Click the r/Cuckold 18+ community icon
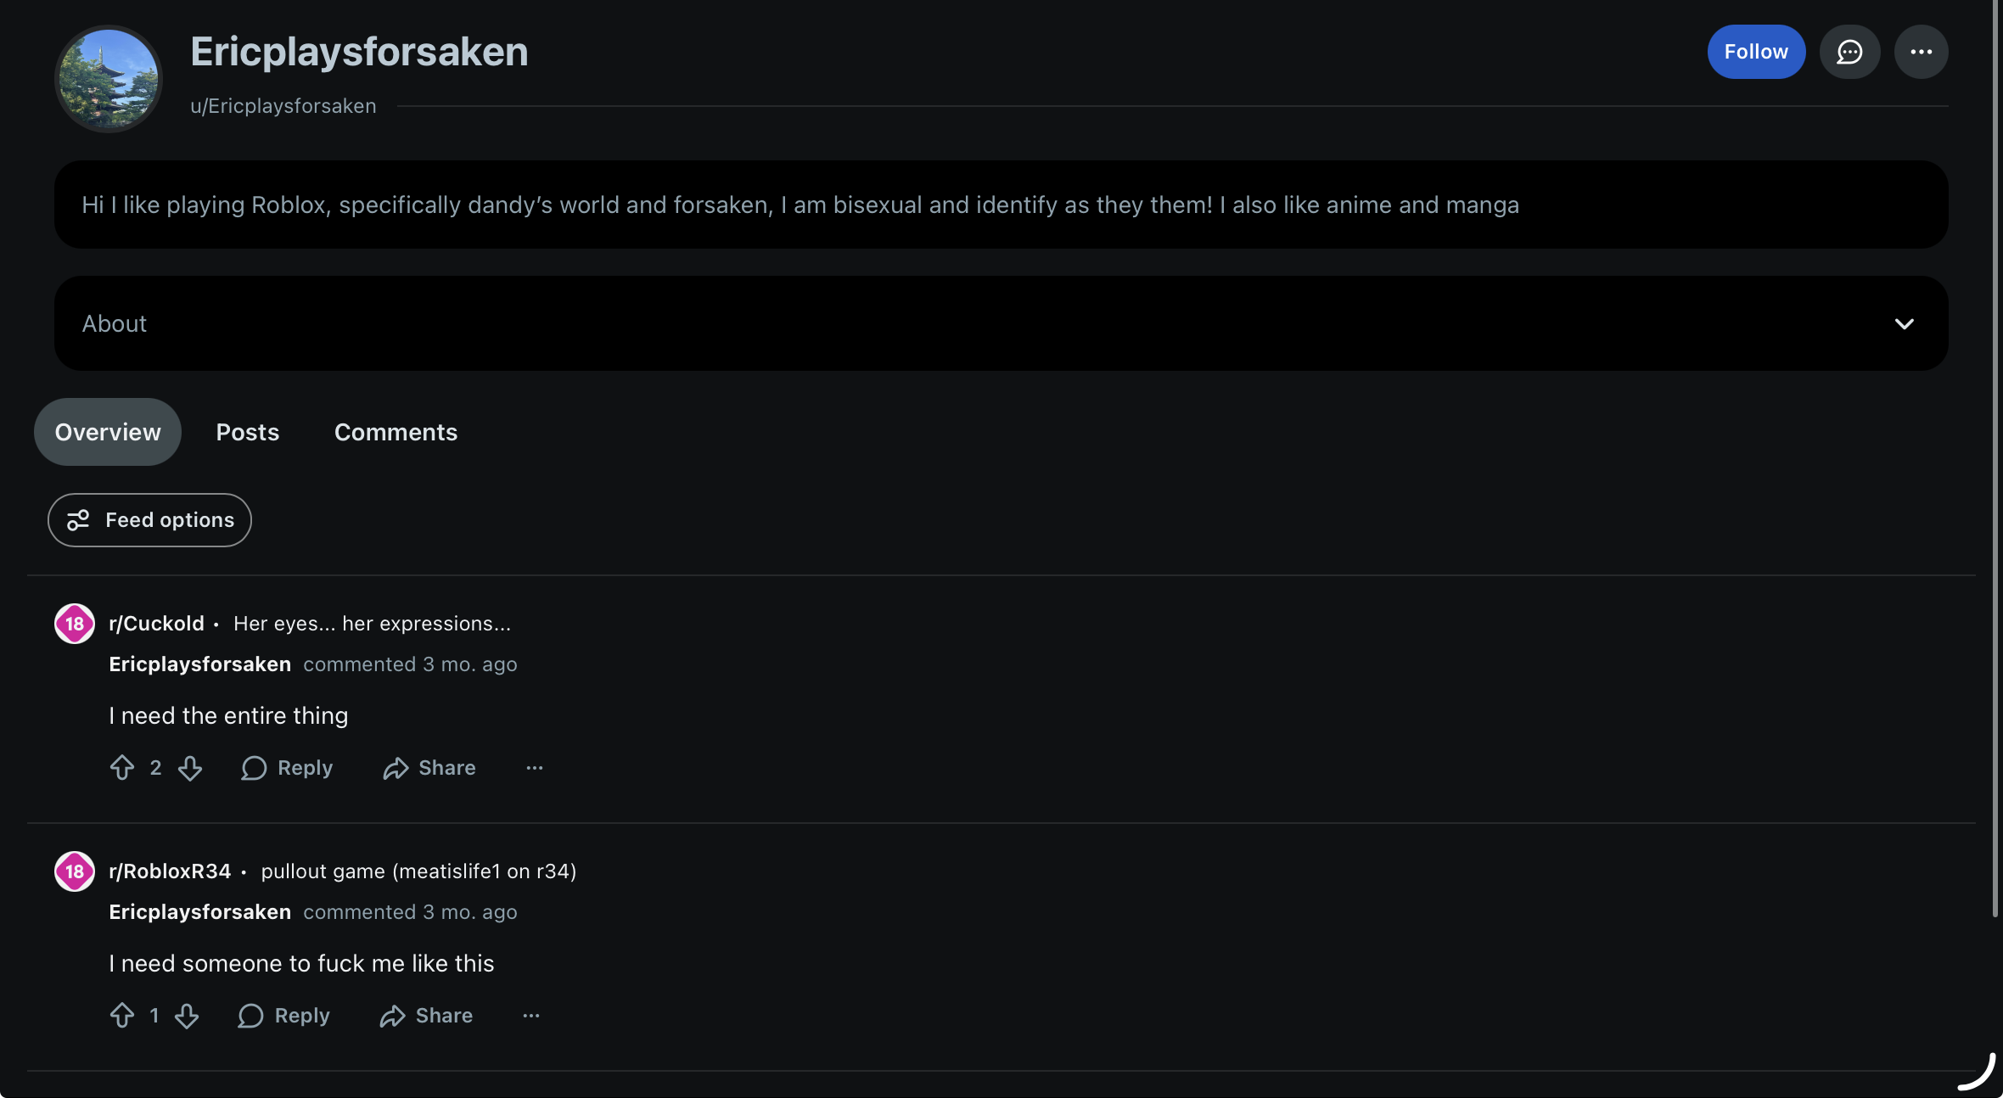 pyautogui.click(x=75, y=624)
